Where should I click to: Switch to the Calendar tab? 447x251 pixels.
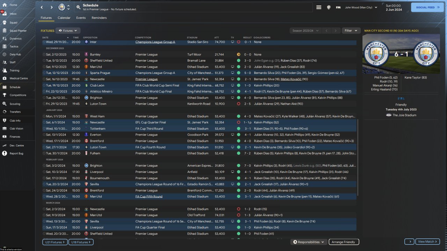(64, 18)
